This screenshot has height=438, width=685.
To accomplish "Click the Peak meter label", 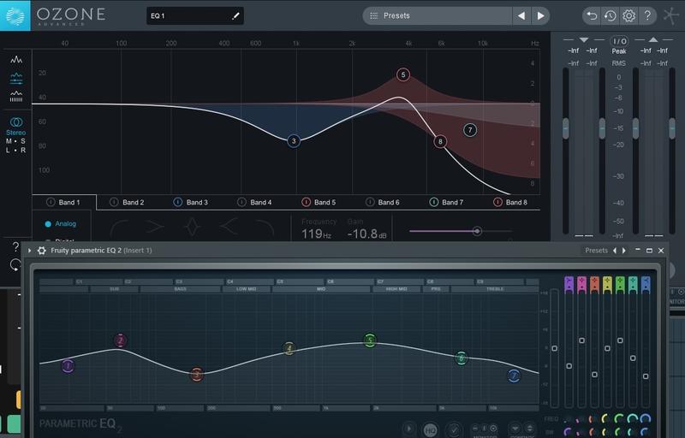I will [619, 51].
